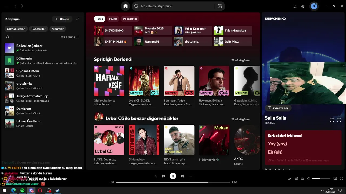The image size is (346, 194).
Task: Select the Tümü tab
Action: 100,19
